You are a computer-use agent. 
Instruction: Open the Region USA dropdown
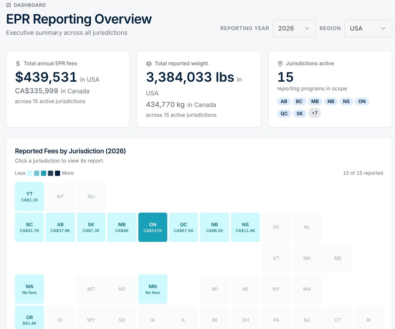[368, 28]
